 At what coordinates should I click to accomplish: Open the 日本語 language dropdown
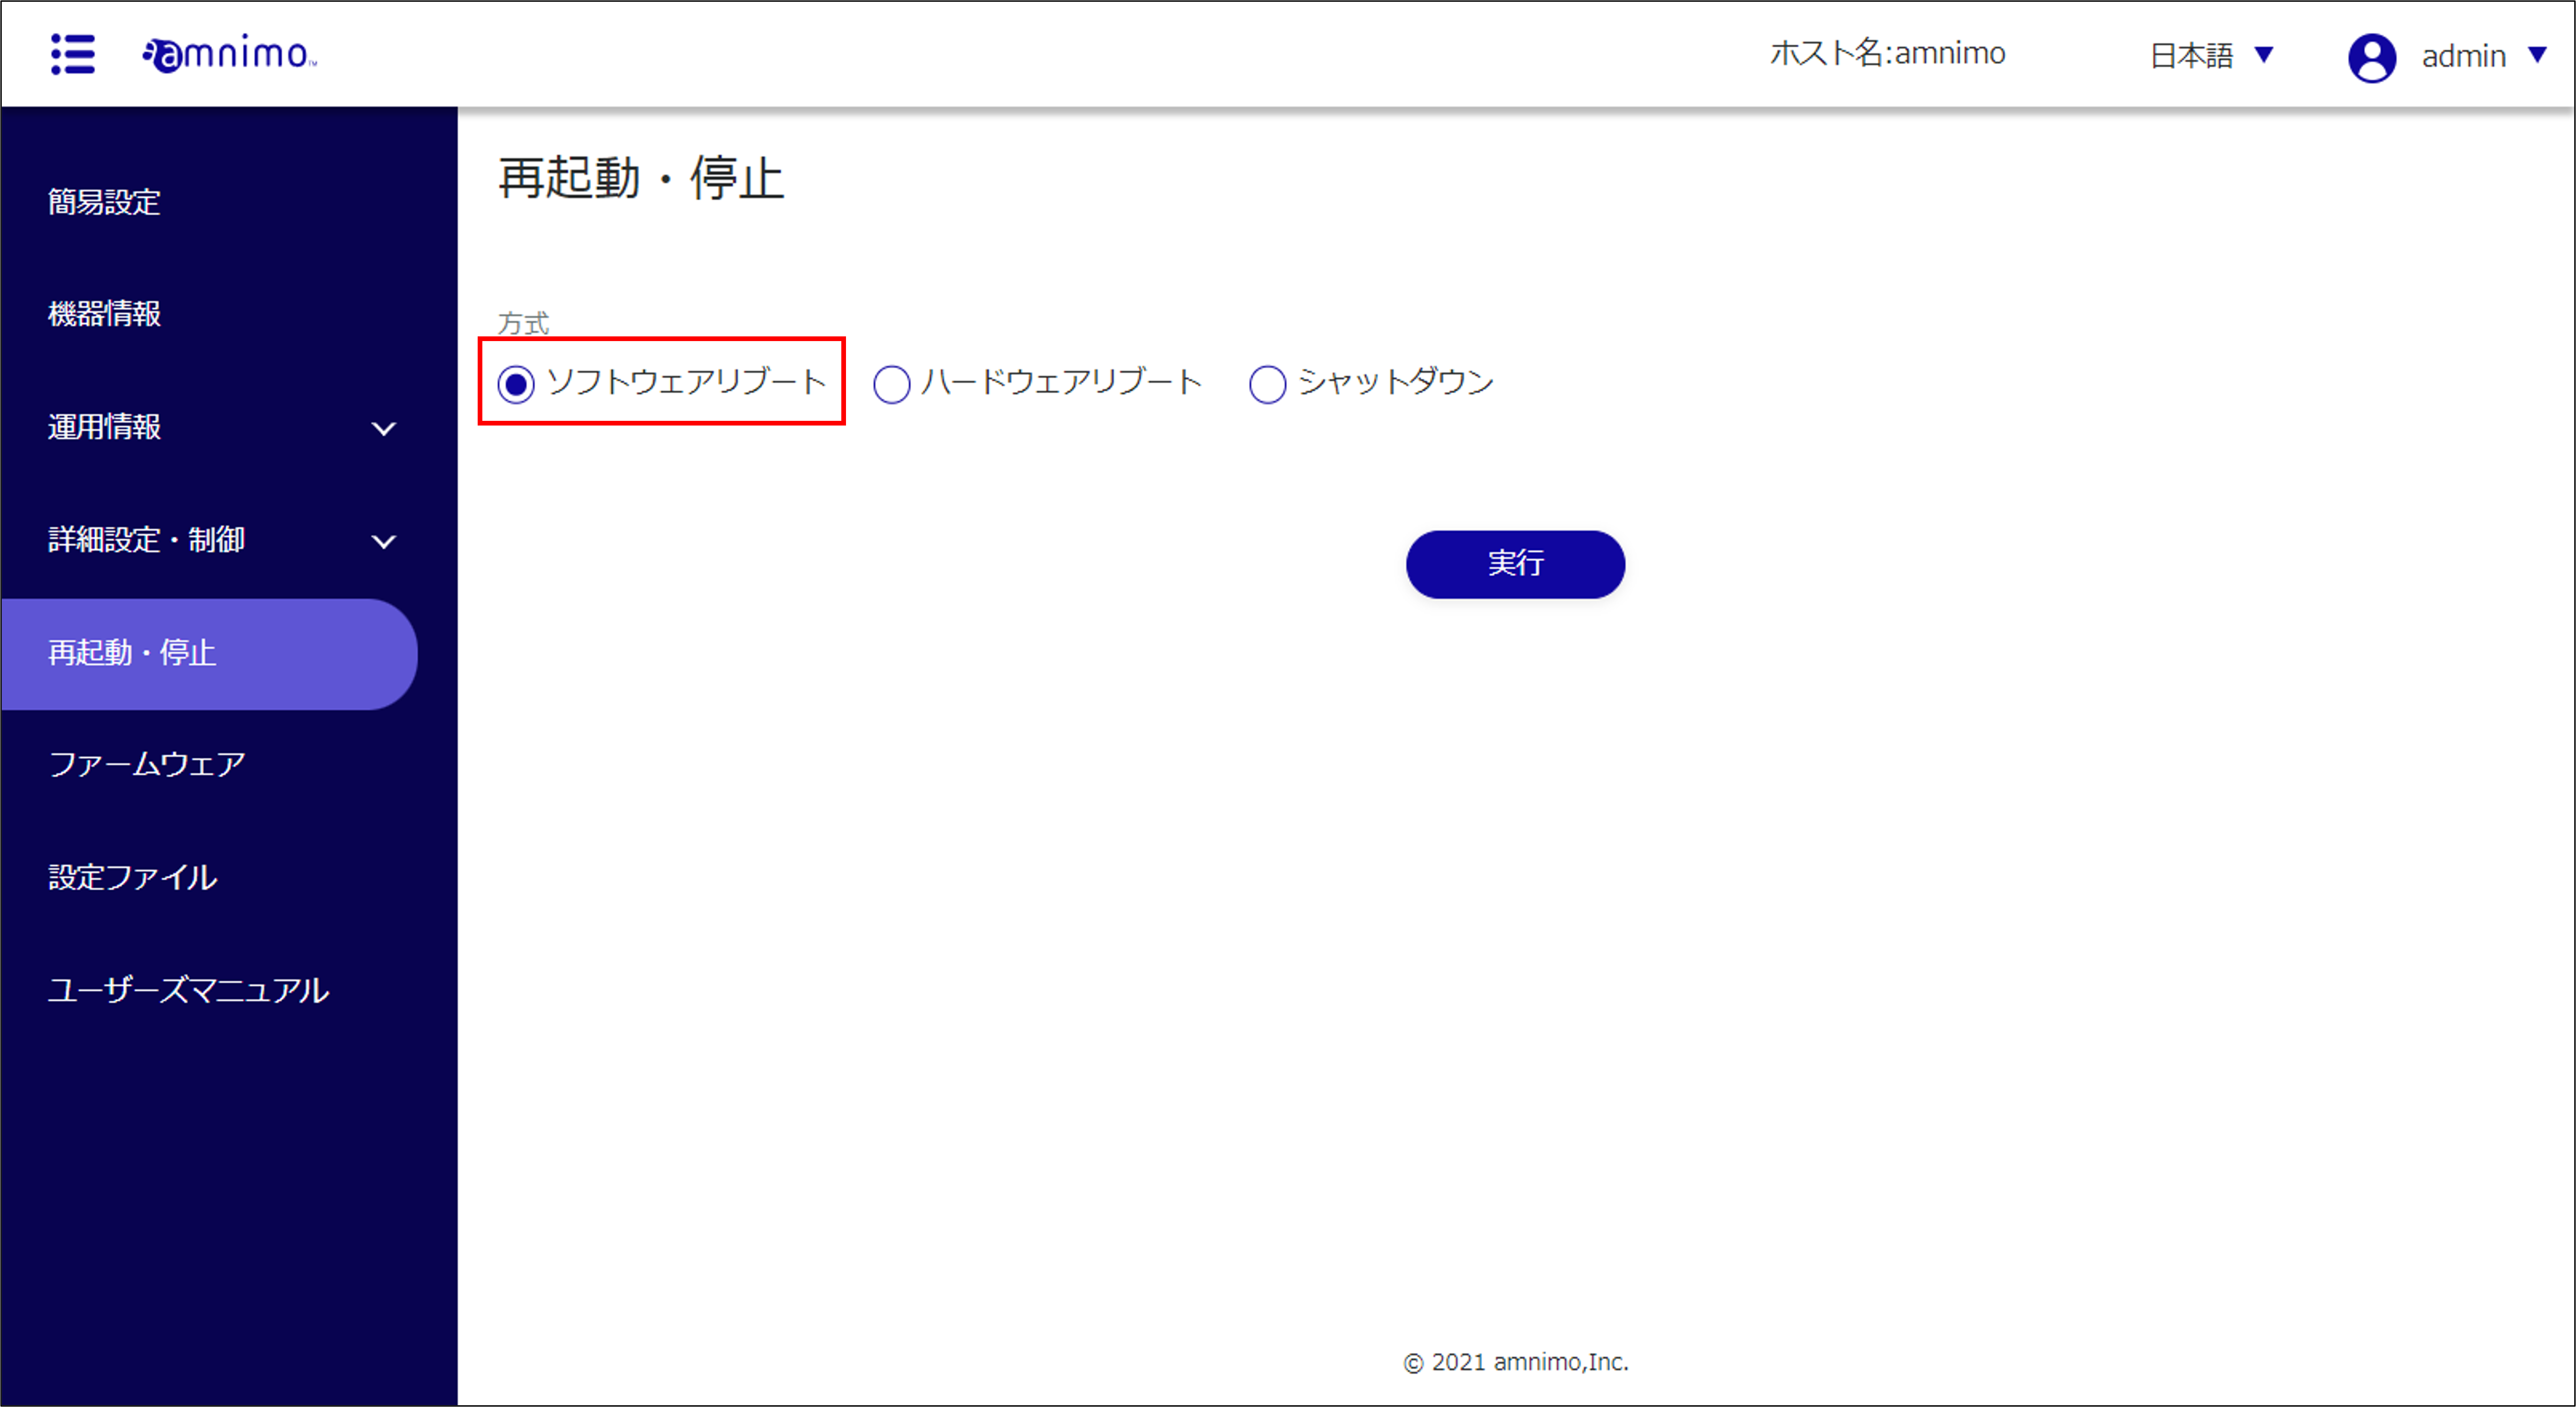pos(2212,55)
